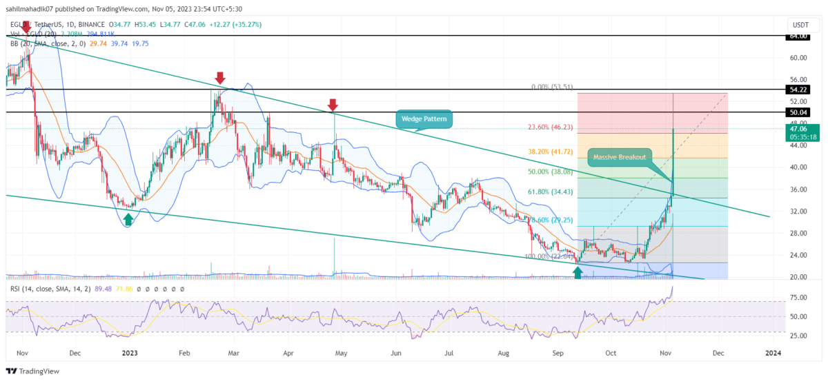828x381 pixels.
Task: Click the green up arrow at September low
Action: pyautogui.click(x=578, y=272)
